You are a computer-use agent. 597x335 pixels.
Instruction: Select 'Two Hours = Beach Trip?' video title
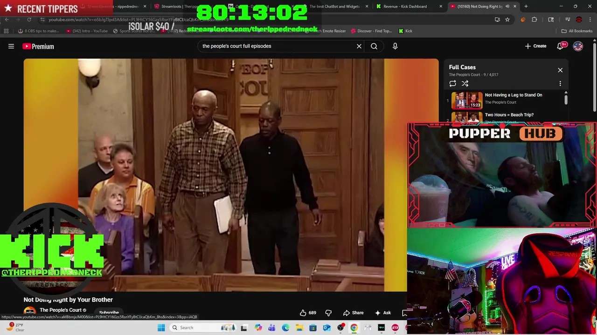click(x=509, y=115)
